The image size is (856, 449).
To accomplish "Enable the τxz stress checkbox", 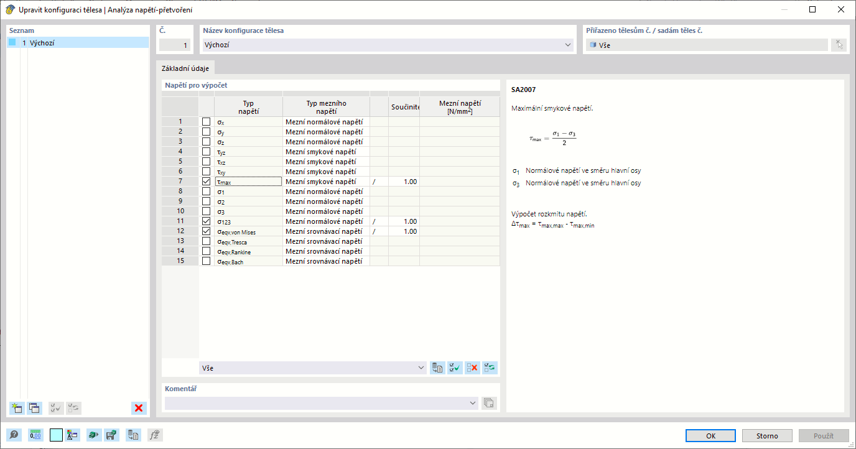I will pyautogui.click(x=207, y=162).
